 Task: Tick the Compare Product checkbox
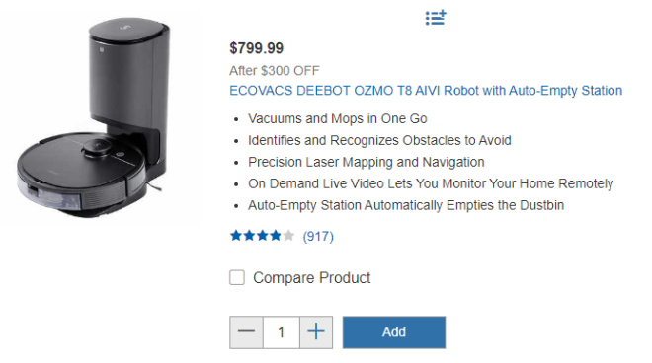pyautogui.click(x=237, y=277)
